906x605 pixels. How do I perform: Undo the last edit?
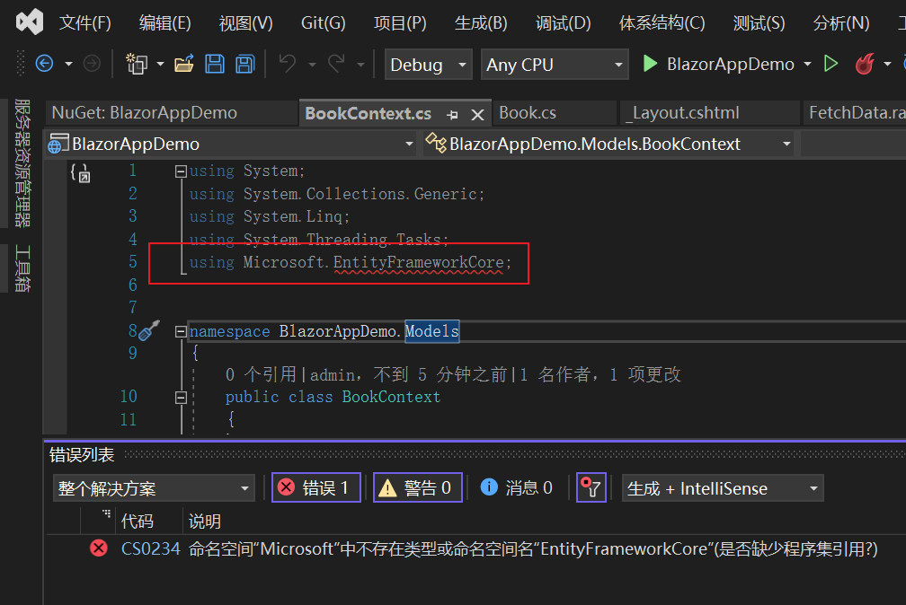pos(288,64)
